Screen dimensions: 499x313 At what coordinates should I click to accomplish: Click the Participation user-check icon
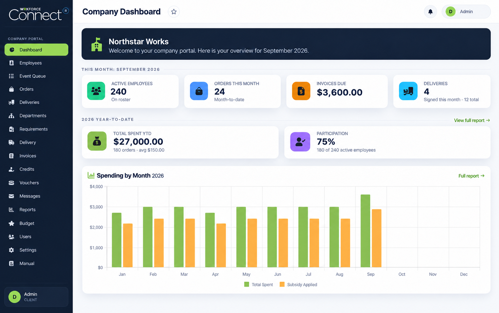(300, 142)
